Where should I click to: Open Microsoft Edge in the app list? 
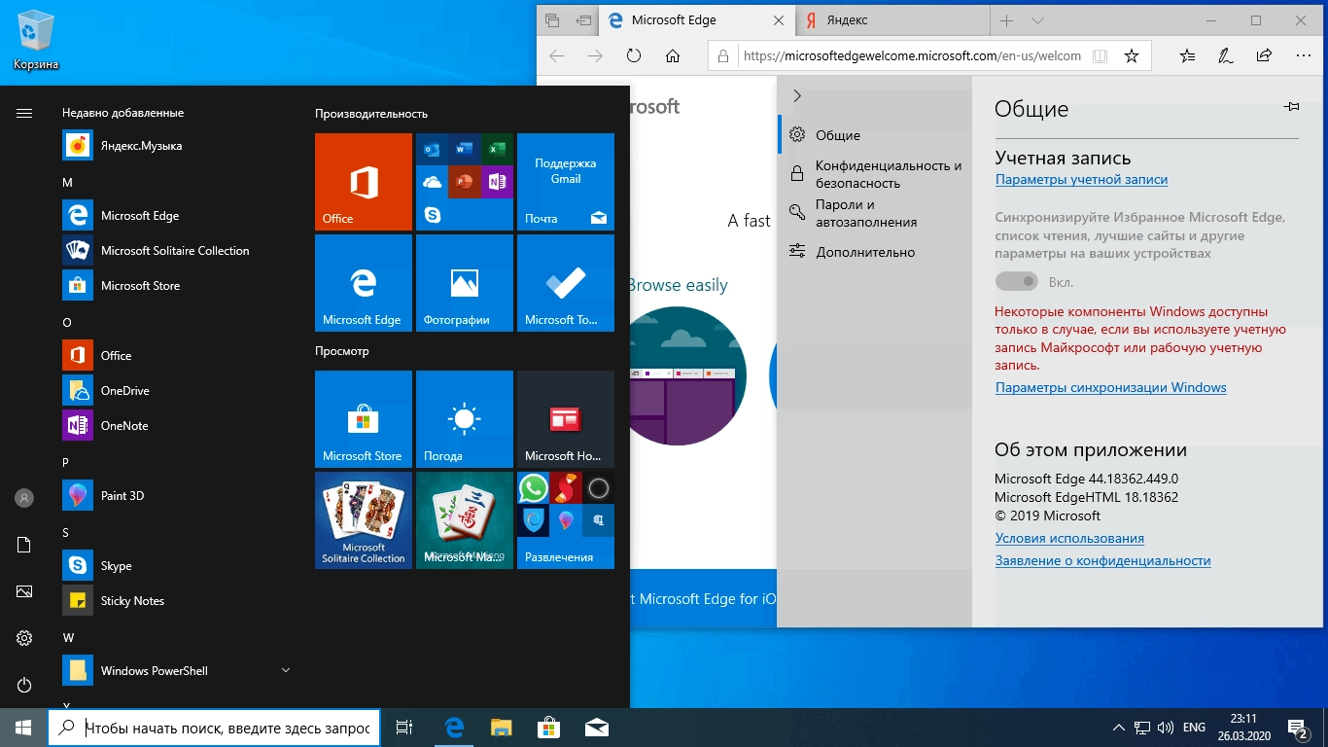point(175,216)
